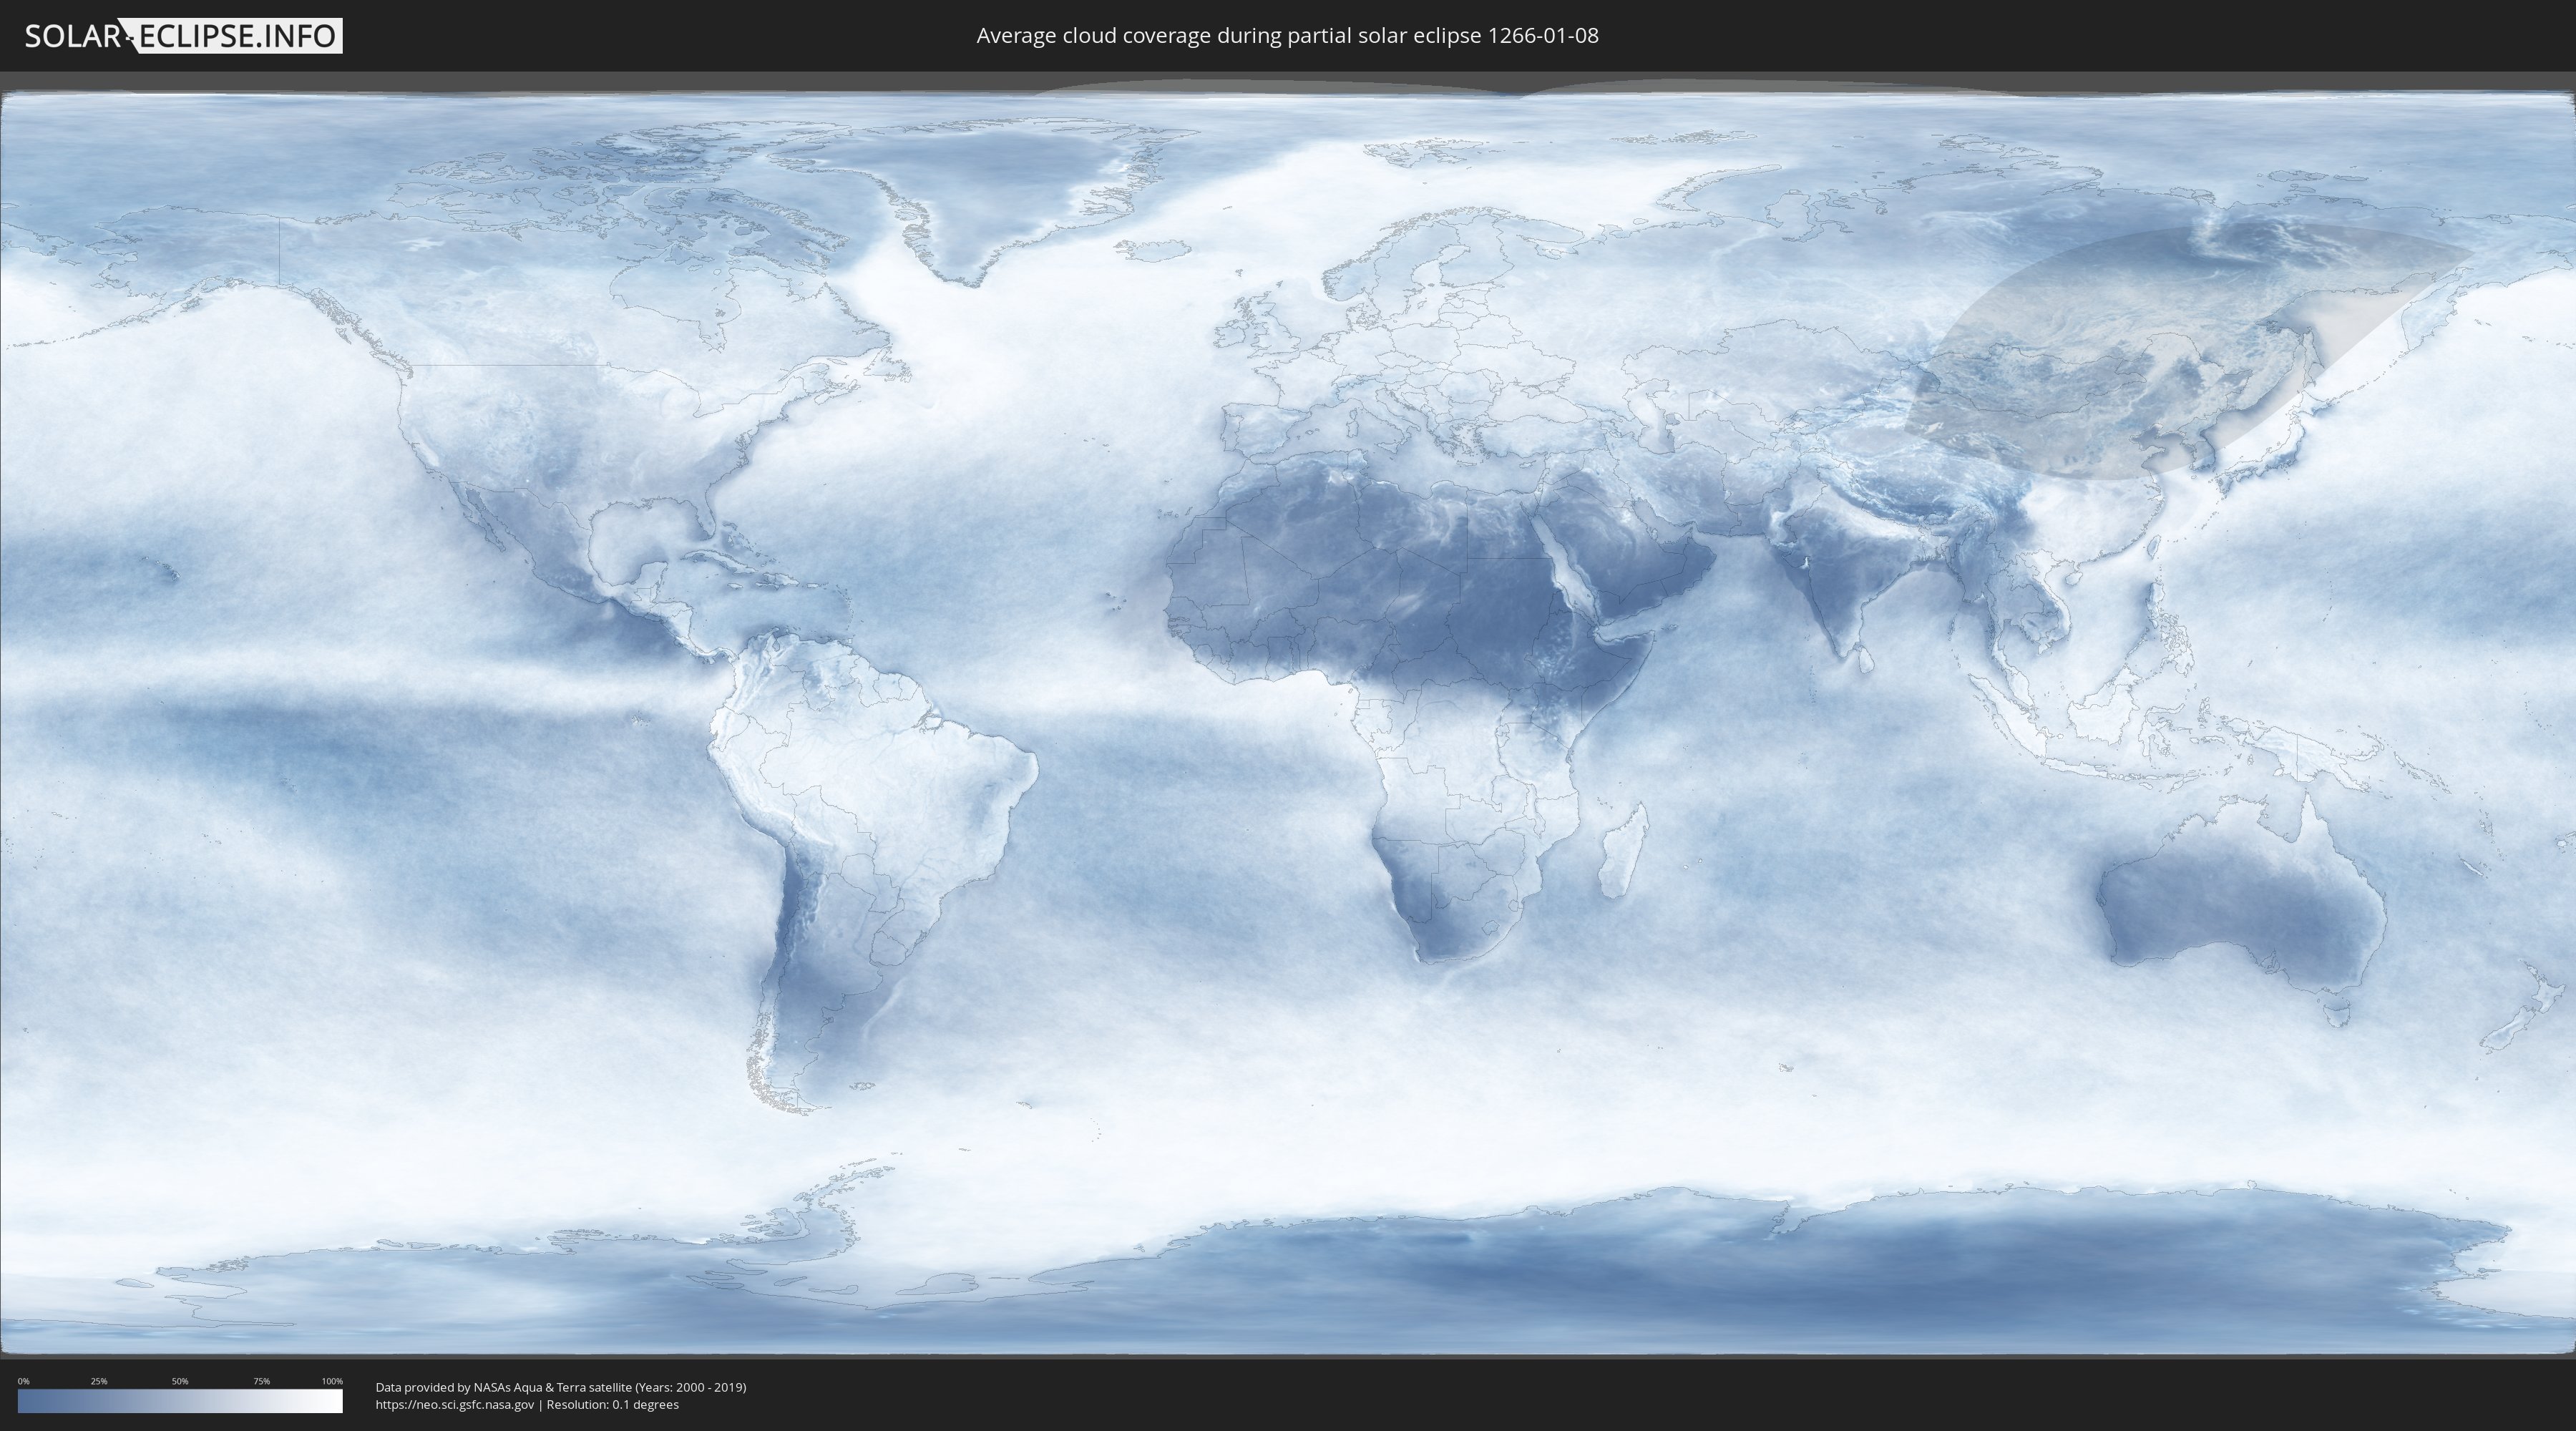Viewport: 2576px width, 1431px height.
Task: Click the 100% legend label
Action: [331, 1381]
